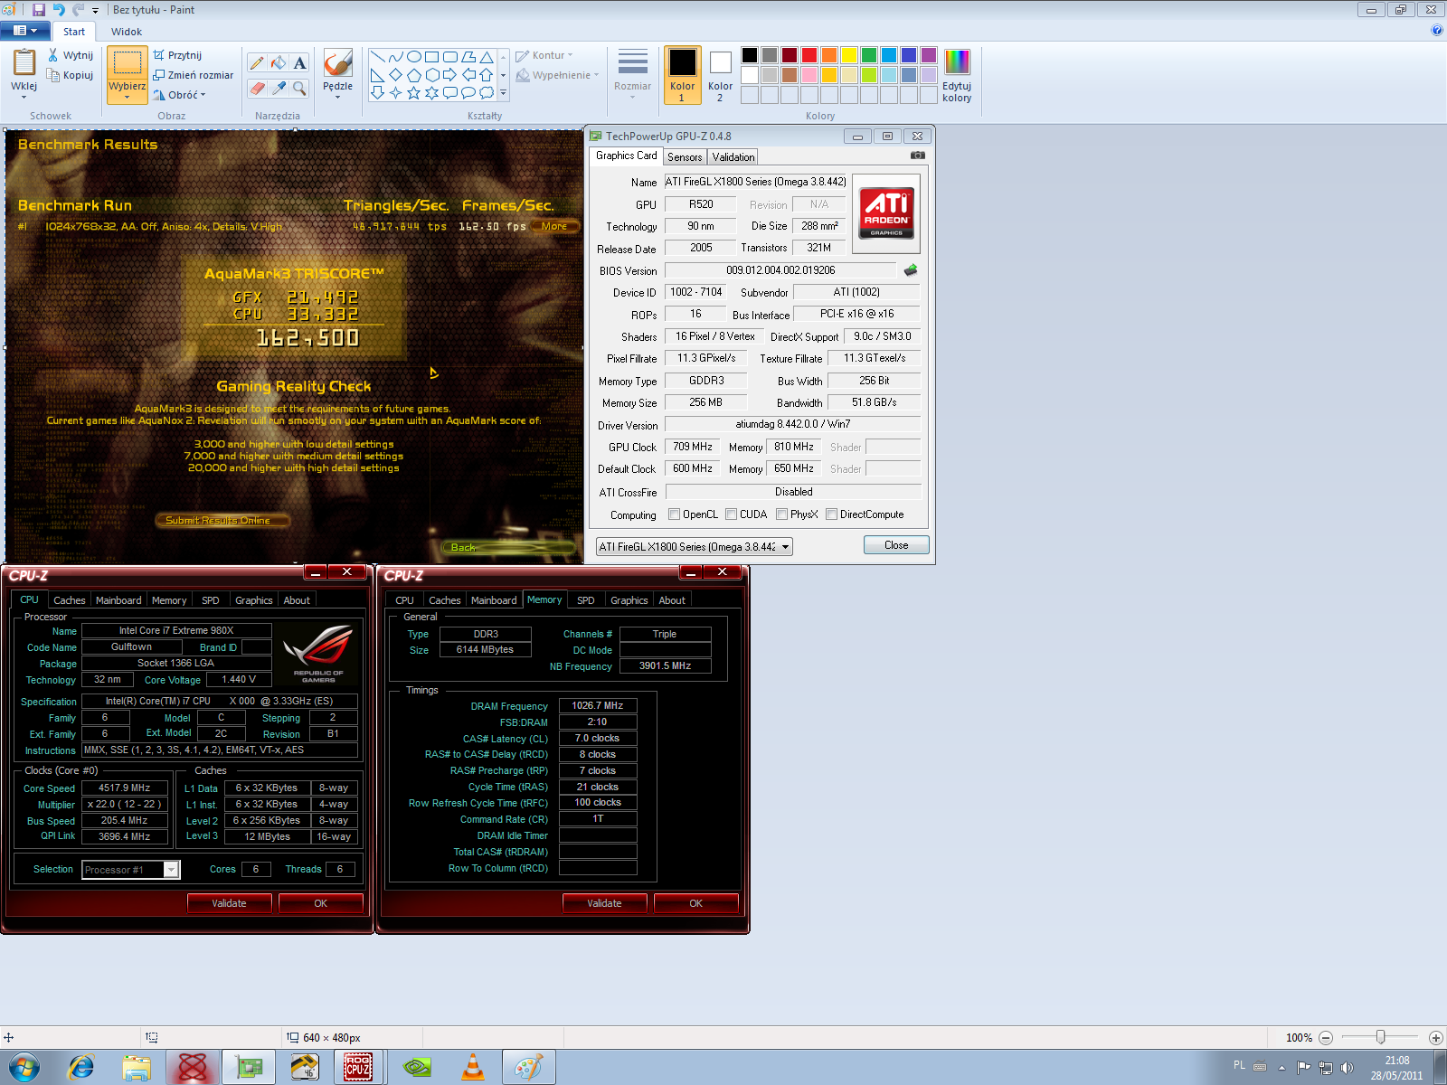Choose the oval shape

[413, 57]
